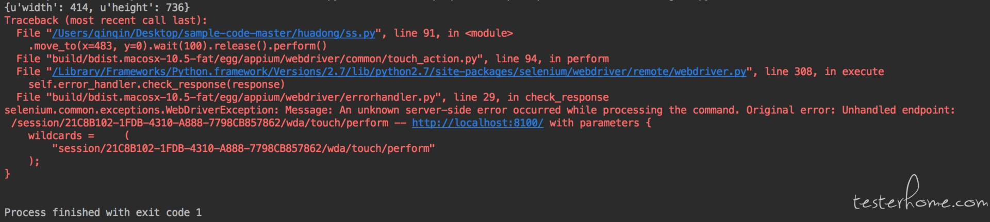Click the closing curly brace line
The width and height of the screenshot is (990, 222).
pos(7,174)
